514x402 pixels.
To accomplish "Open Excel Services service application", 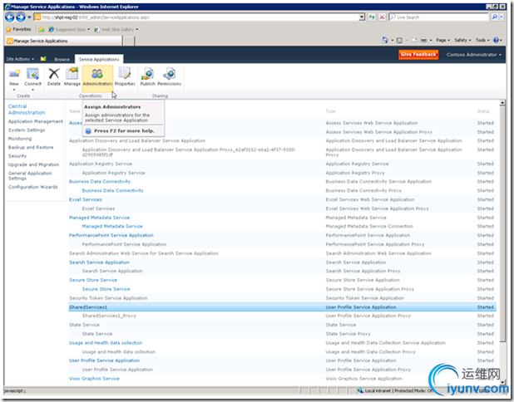I will (85, 199).
